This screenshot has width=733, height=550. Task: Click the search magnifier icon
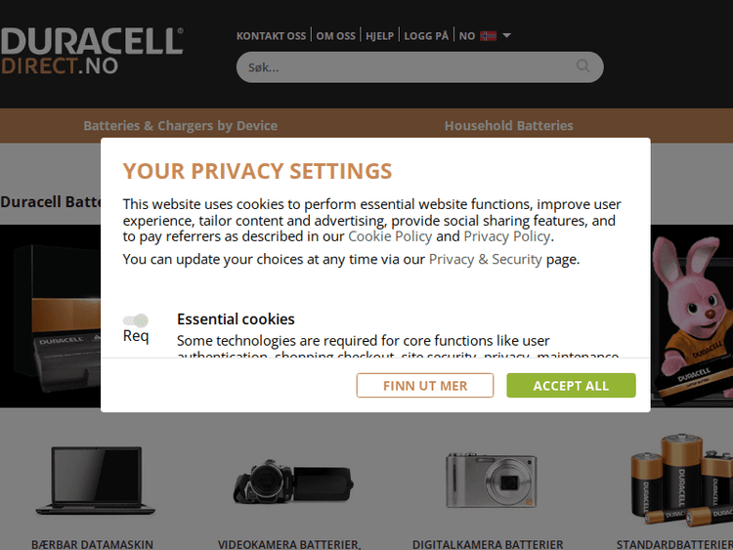(x=583, y=66)
